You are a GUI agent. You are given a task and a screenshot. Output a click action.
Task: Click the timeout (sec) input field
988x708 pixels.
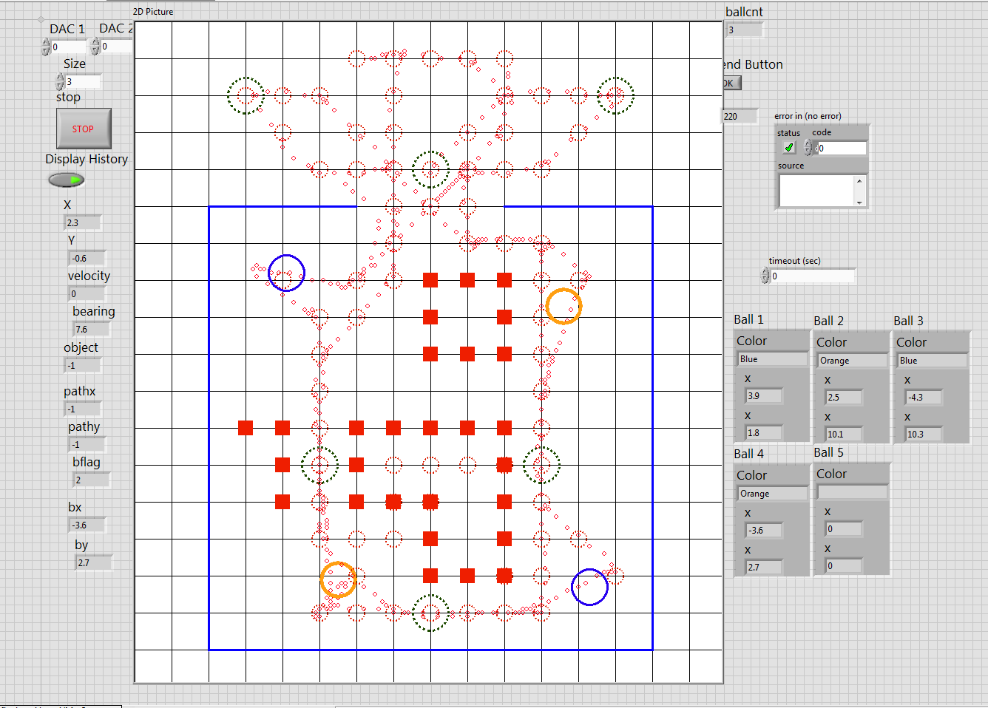click(x=813, y=276)
